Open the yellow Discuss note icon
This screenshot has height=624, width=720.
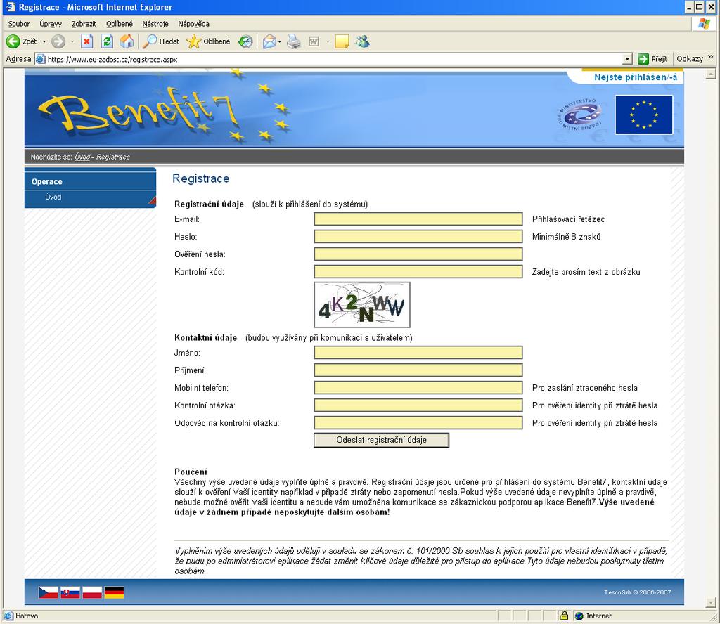(x=342, y=41)
